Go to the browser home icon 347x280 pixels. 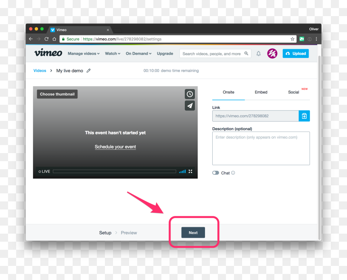click(x=54, y=39)
